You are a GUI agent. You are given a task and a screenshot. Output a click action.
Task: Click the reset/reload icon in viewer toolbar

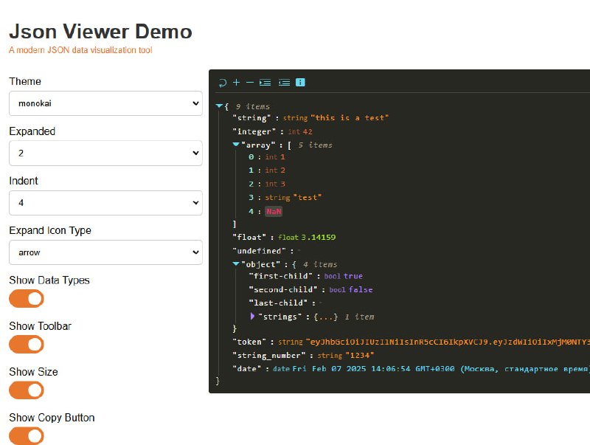(223, 83)
